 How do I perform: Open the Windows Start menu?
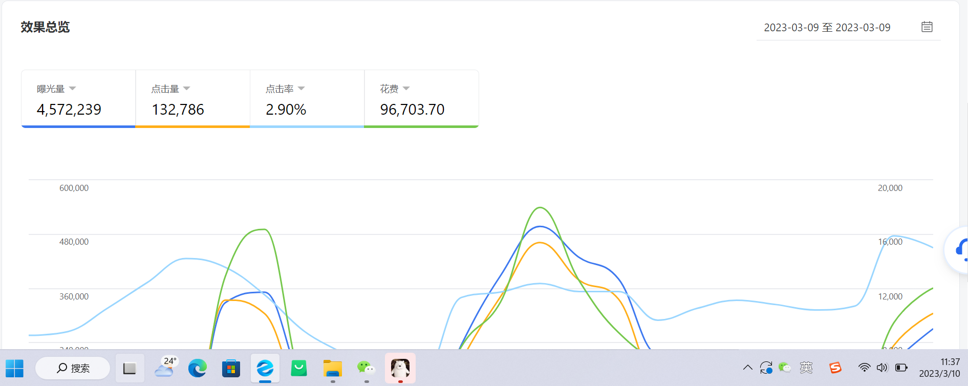click(15, 368)
